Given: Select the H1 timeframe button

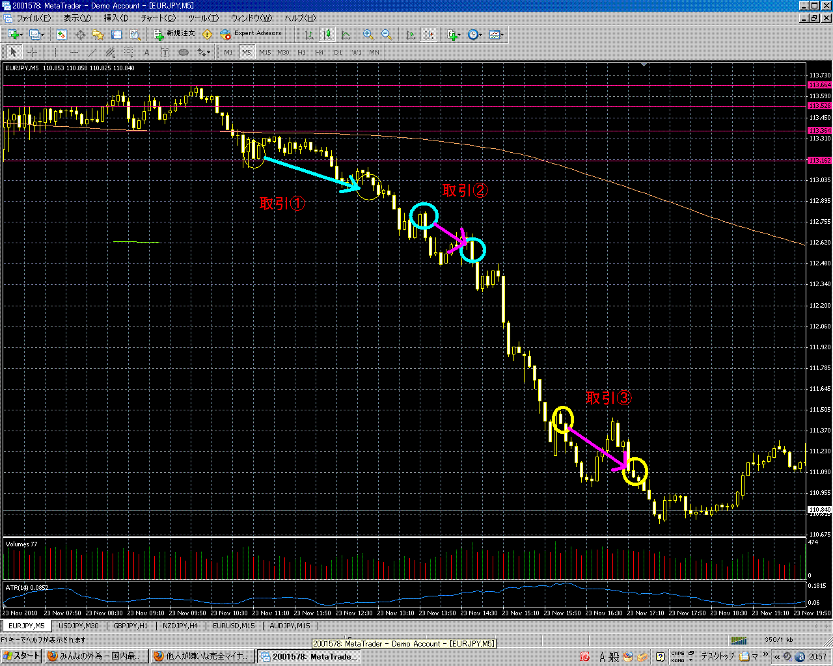Looking at the screenshot, I should (x=301, y=52).
